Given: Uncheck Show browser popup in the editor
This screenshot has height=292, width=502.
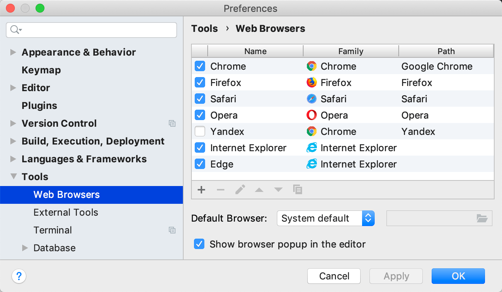Looking at the screenshot, I should point(199,244).
